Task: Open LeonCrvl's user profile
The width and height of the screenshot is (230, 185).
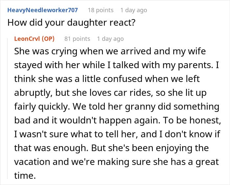Action: pyautogui.click(x=29, y=39)
